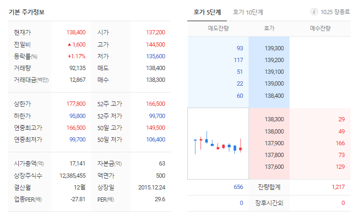
Task: Click the sell quantity 22
Action: point(240,84)
